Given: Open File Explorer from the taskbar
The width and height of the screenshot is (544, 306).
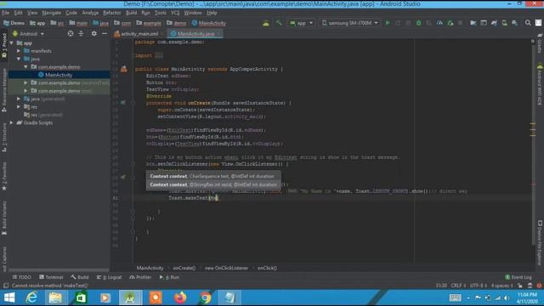Looking at the screenshot, I should pyautogui.click(x=55, y=297).
